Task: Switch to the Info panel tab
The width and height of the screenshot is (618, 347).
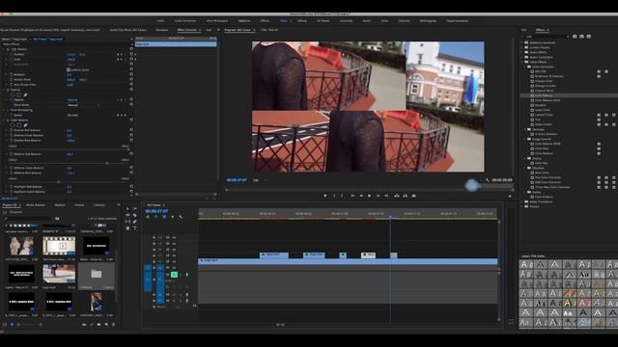Action: 524,30
